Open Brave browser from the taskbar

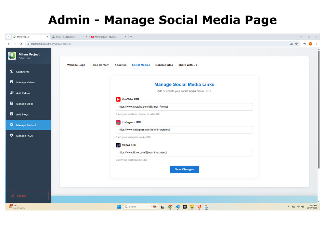pyautogui.click(x=199, y=207)
